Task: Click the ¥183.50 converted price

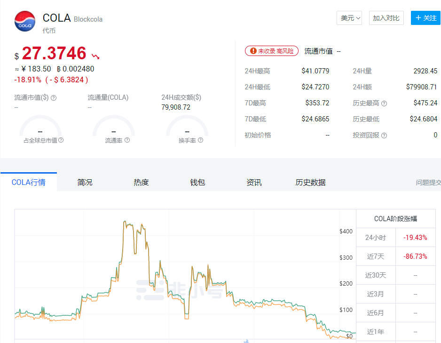Action: 36,69
